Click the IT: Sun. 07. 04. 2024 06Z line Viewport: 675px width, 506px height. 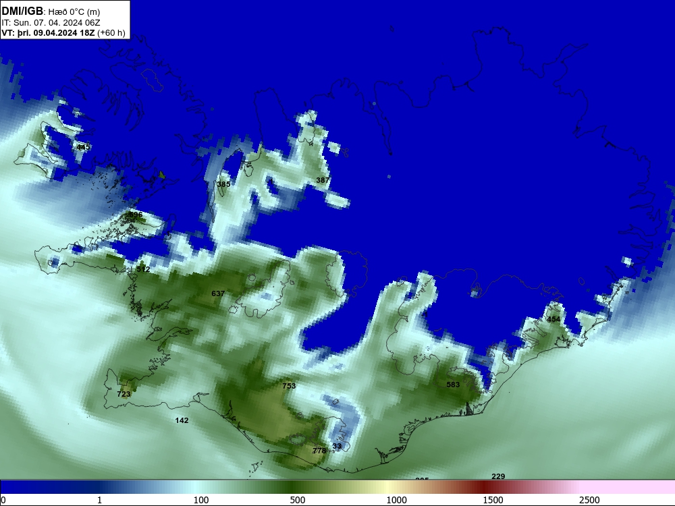tap(51, 23)
